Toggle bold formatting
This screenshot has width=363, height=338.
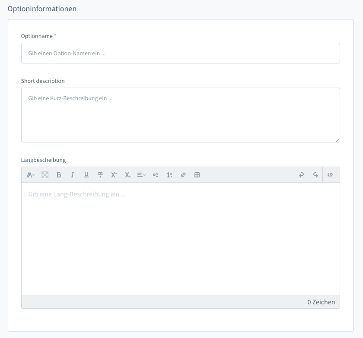[59, 175]
